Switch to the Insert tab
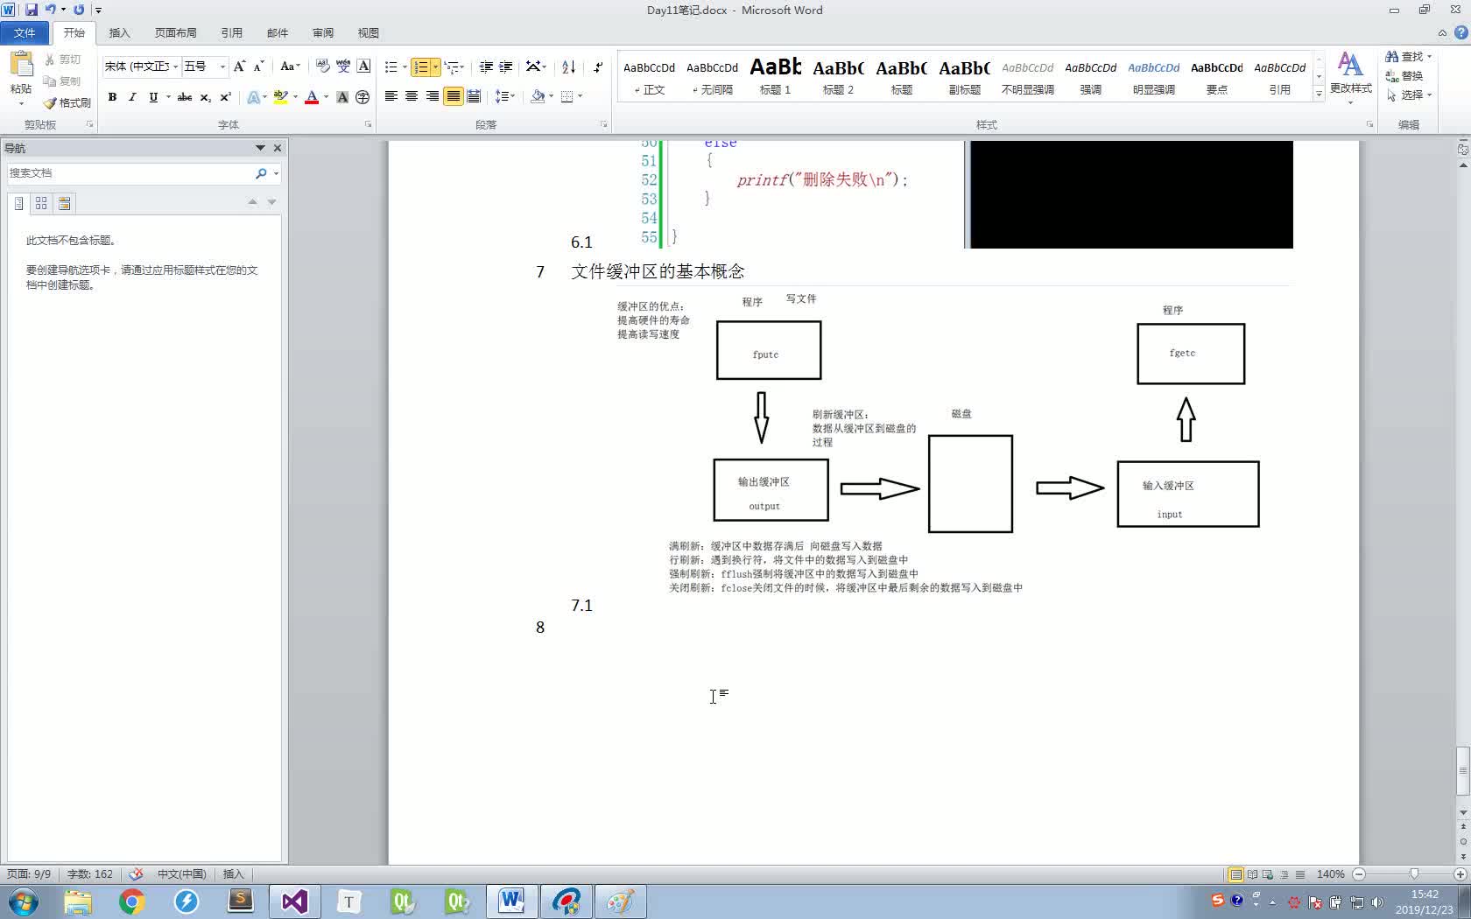 tap(119, 32)
